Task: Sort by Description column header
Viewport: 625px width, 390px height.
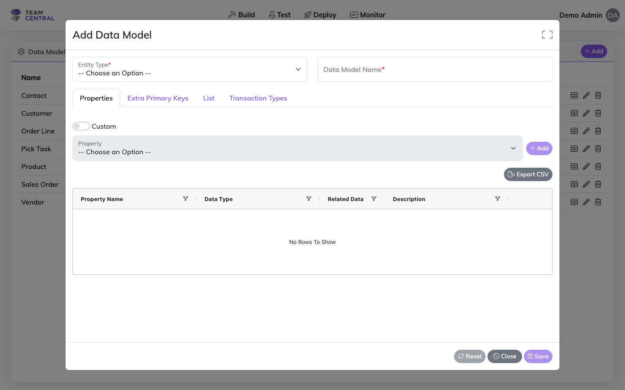Action: (409, 199)
